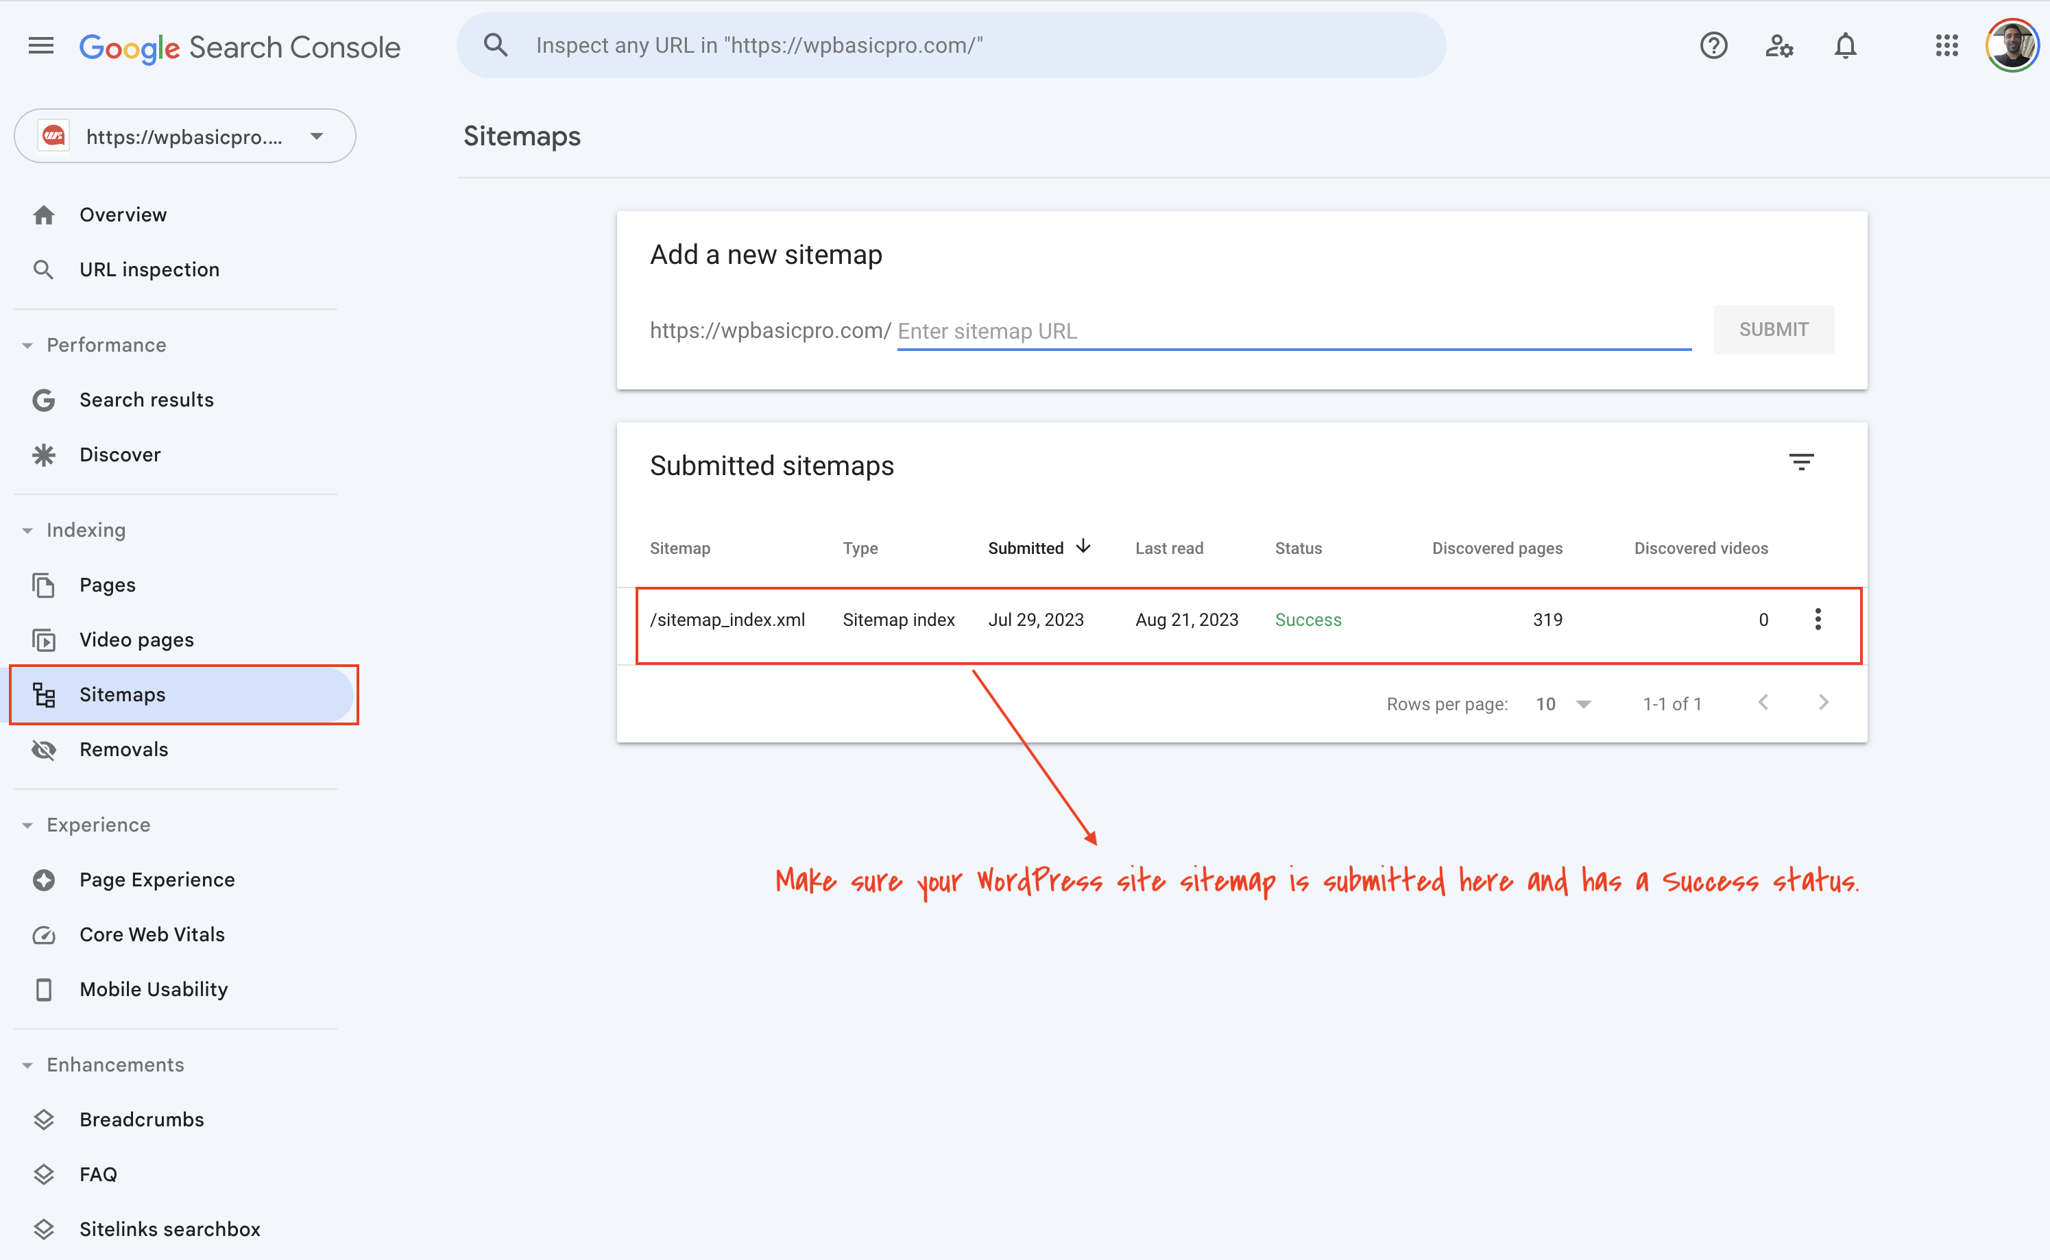
Task: Click the Page Experience icon
Action: (x=44, y=880)
